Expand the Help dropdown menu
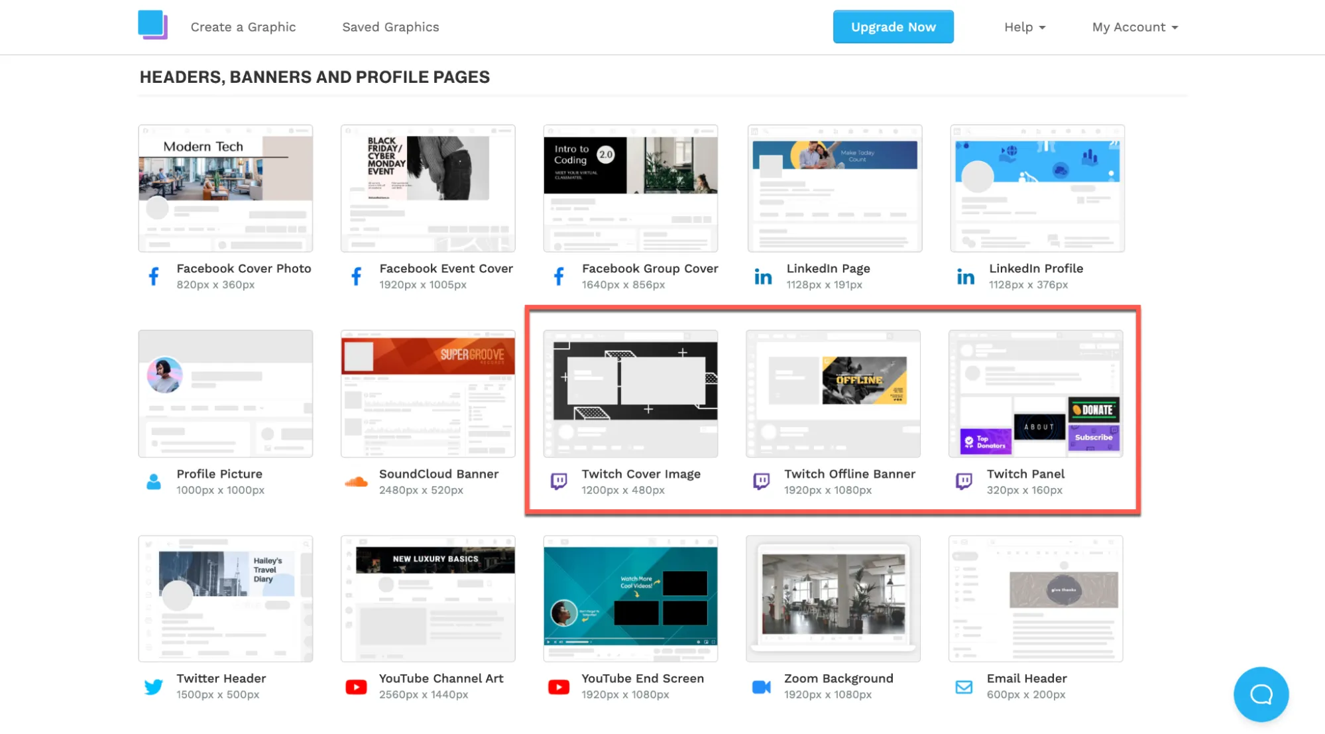The image size is (1325, 734). (x=1025, y=27)
